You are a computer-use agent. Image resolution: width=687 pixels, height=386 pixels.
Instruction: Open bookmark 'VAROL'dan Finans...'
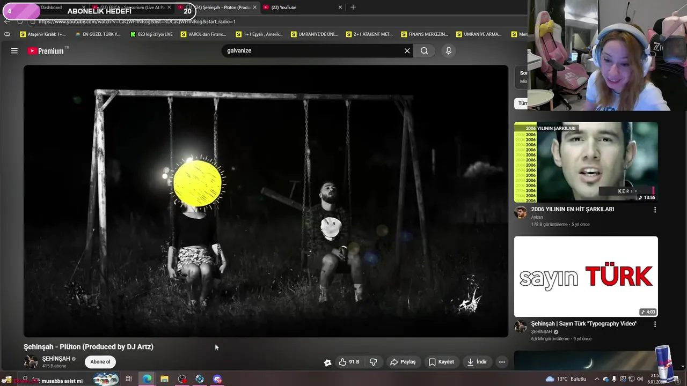point(203,34)
